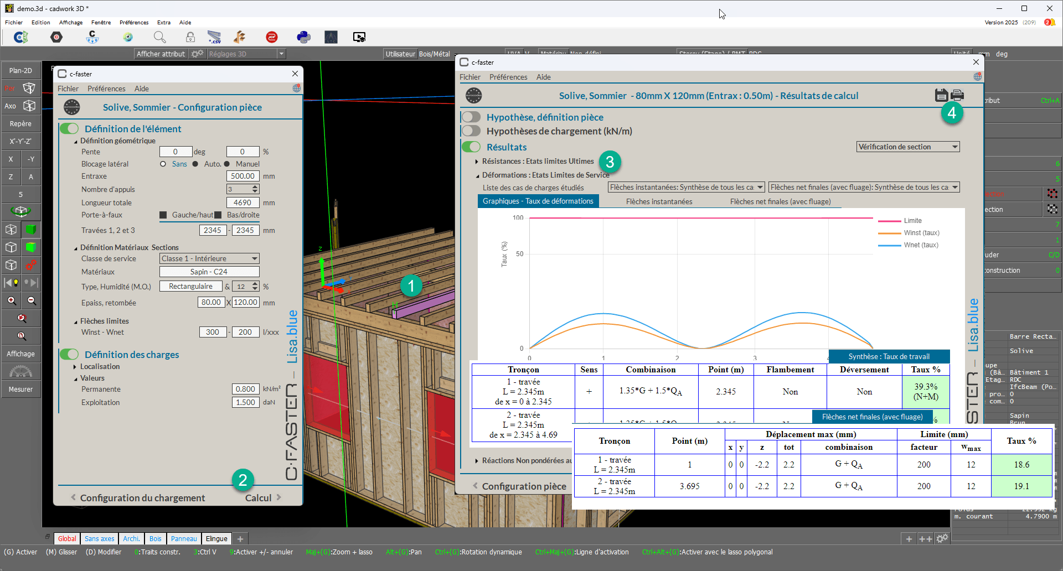Toggle the Définition de l'élément switch

69,128
